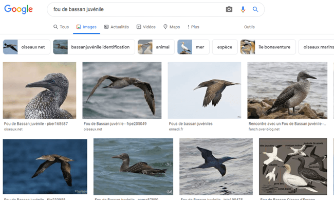
Task: Open the ennedi.fr Fous de bassan juvéniles link
Action: (x=191, y=124)
